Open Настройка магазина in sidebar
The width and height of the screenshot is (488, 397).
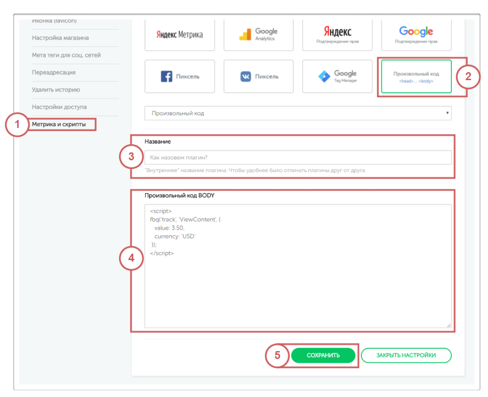click(x=60, y=37)
